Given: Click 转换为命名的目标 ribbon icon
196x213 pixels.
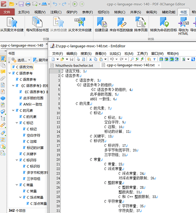Looking at the screenshot, I should click(163, 24).
